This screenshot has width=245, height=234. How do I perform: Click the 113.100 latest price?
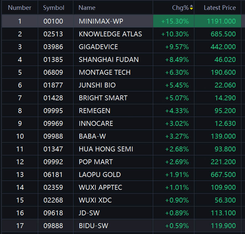[223, 213]
